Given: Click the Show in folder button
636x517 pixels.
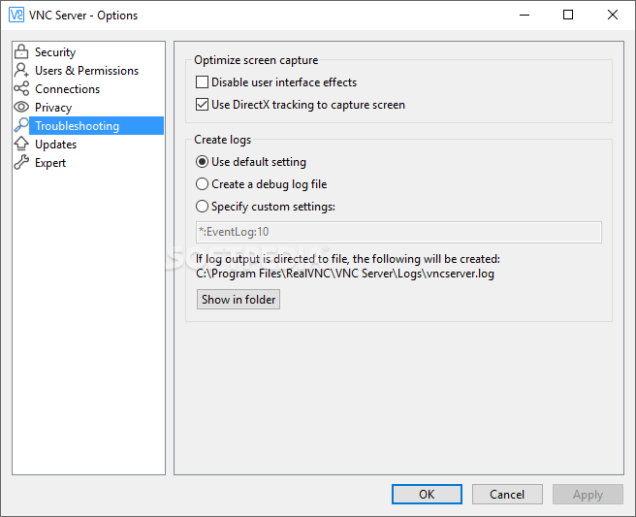Looking at the screenshot, I should (238, 300).
